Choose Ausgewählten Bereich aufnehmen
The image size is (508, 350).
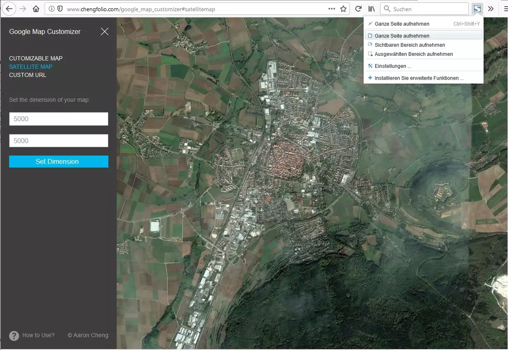[413, 54]
